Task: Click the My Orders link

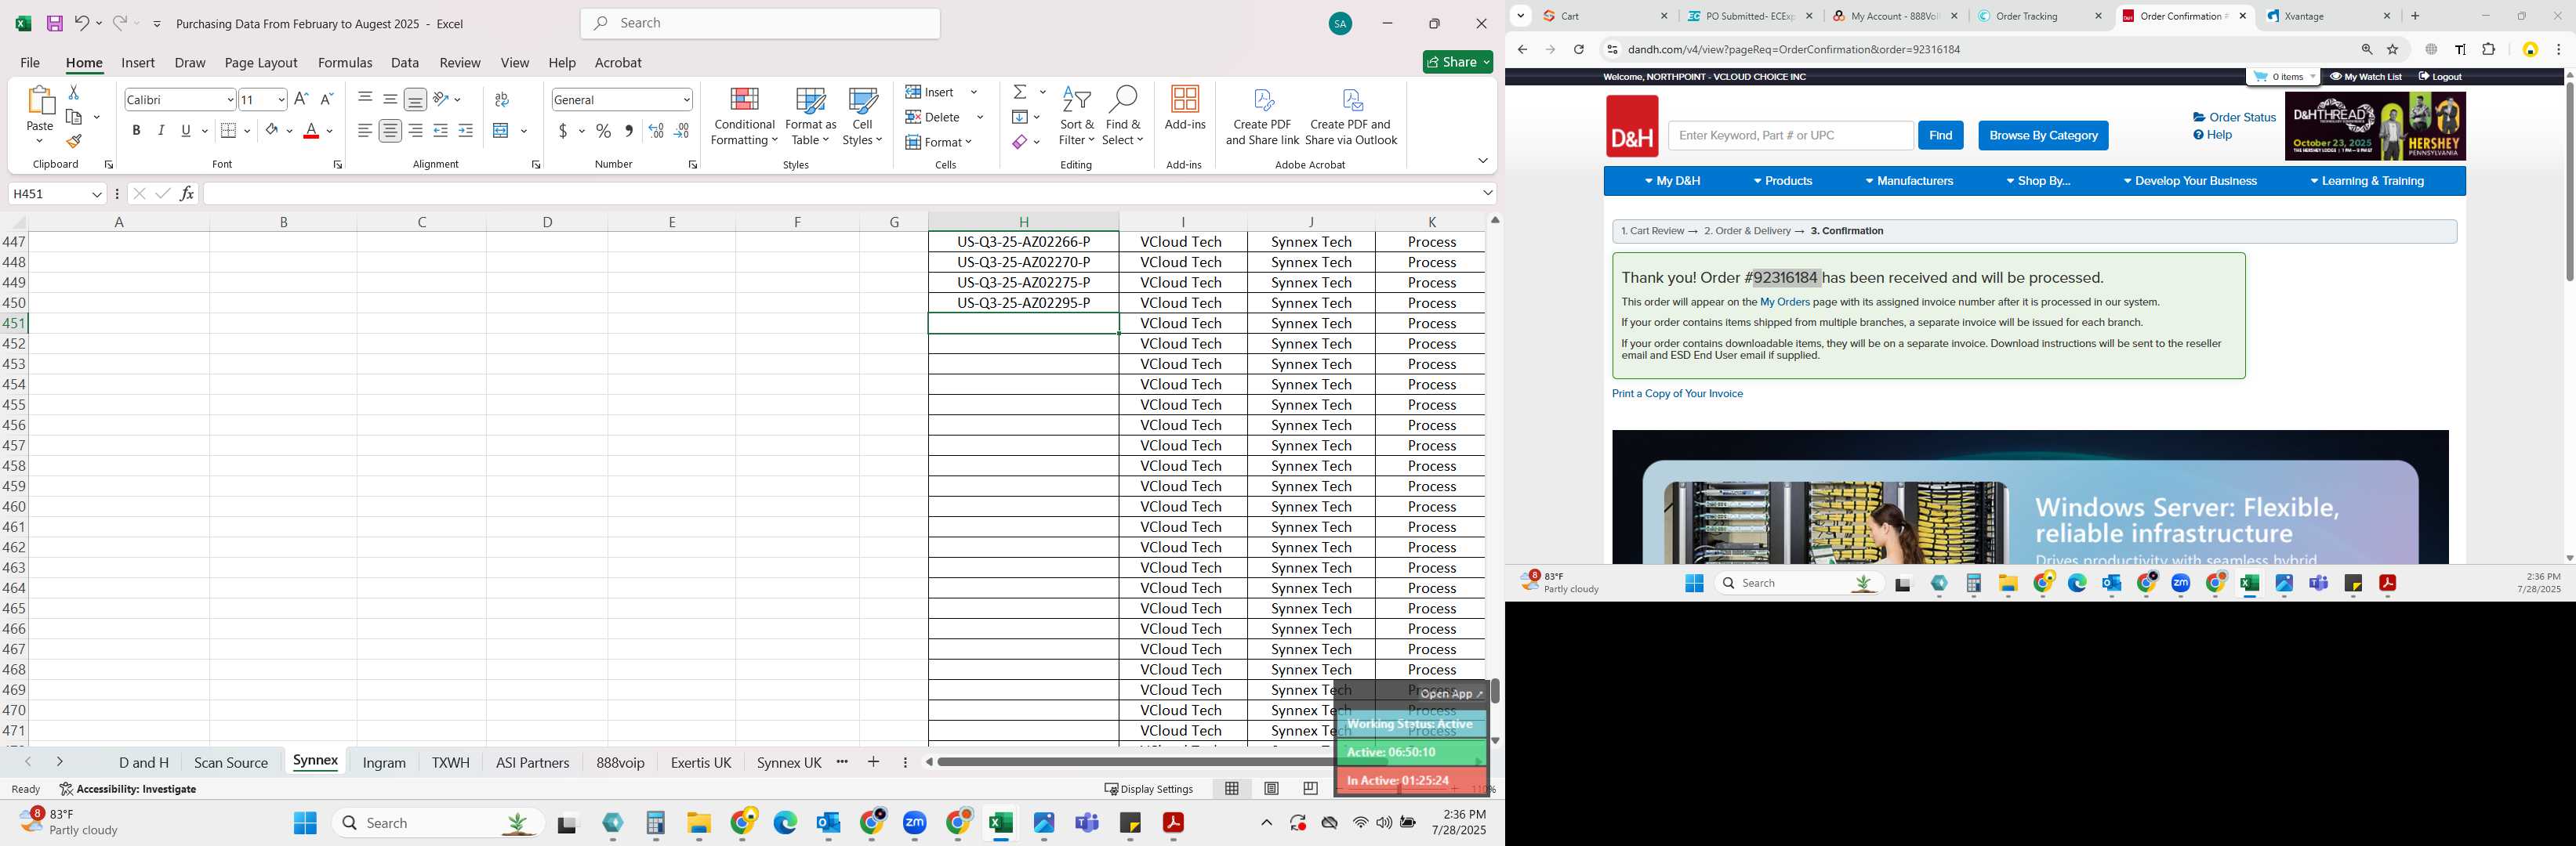Action: pos(1785,302)
